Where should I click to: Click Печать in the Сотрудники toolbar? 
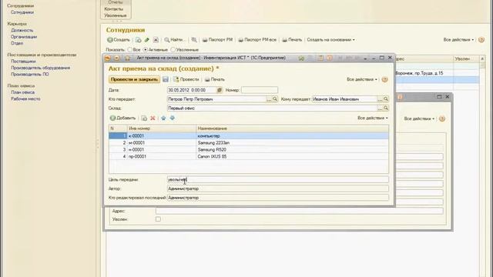click(292, 40)
